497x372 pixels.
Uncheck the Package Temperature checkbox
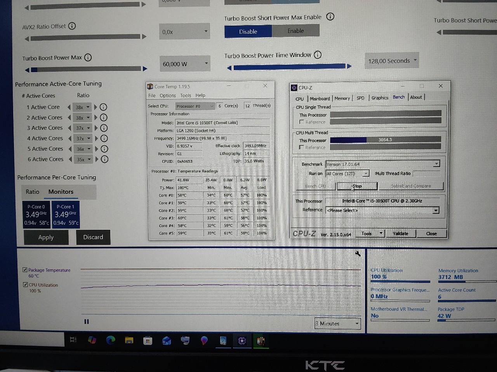25,270
